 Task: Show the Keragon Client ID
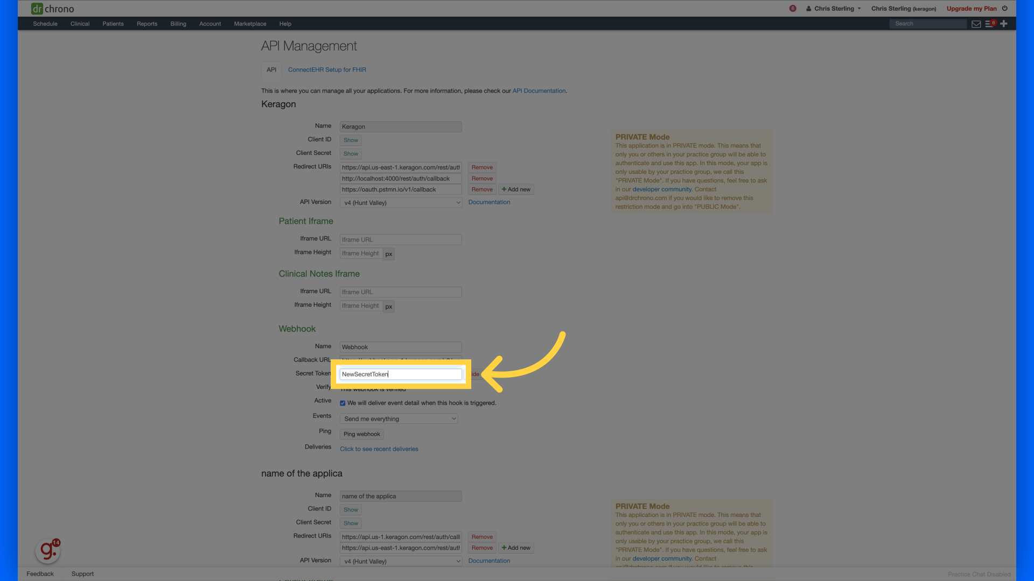[351, 140]
